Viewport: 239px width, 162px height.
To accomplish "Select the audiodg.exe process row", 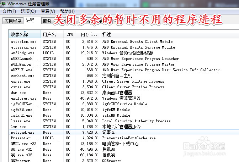I will click(124, 53).
